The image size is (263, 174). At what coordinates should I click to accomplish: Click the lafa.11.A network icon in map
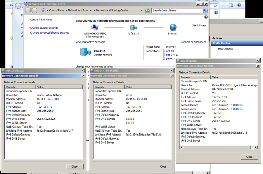(x=134, y=27)
